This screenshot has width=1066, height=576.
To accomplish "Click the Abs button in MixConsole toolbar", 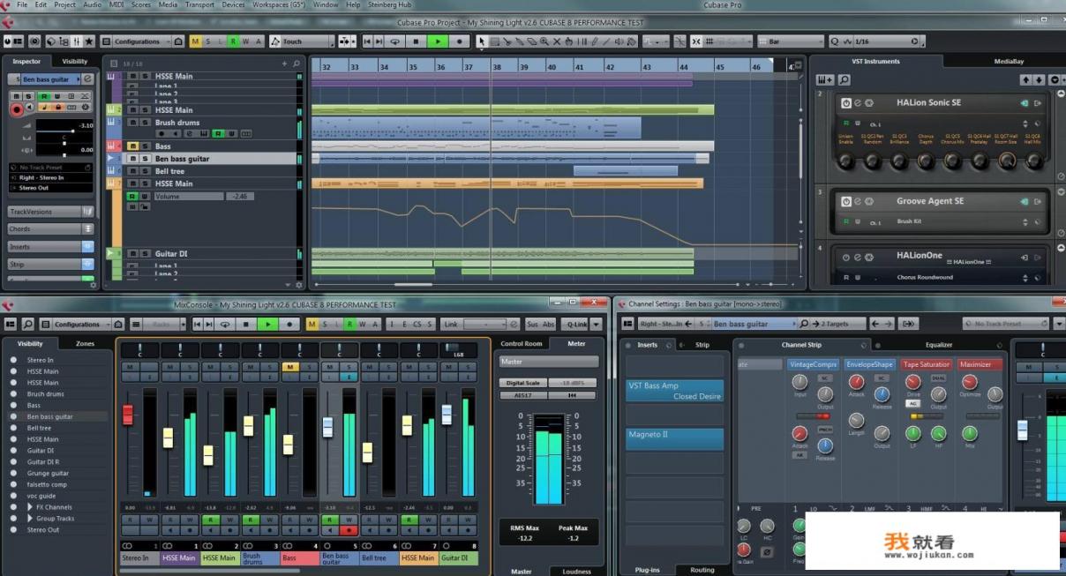I will click(x=549, y=325).
